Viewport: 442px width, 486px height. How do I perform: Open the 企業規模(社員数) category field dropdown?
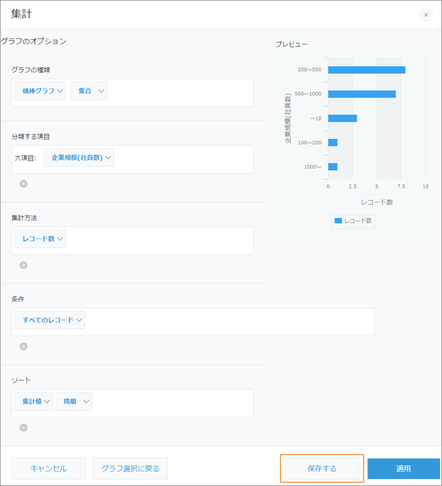[79, 157]
